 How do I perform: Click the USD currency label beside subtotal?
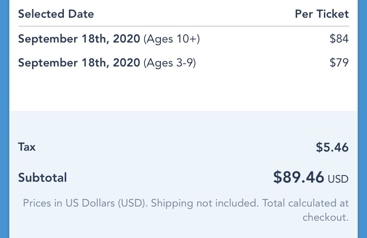(338, 179)
